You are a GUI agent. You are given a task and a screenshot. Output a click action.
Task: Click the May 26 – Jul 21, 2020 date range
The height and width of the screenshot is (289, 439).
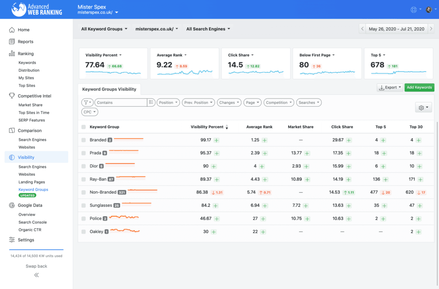(397, 29)
